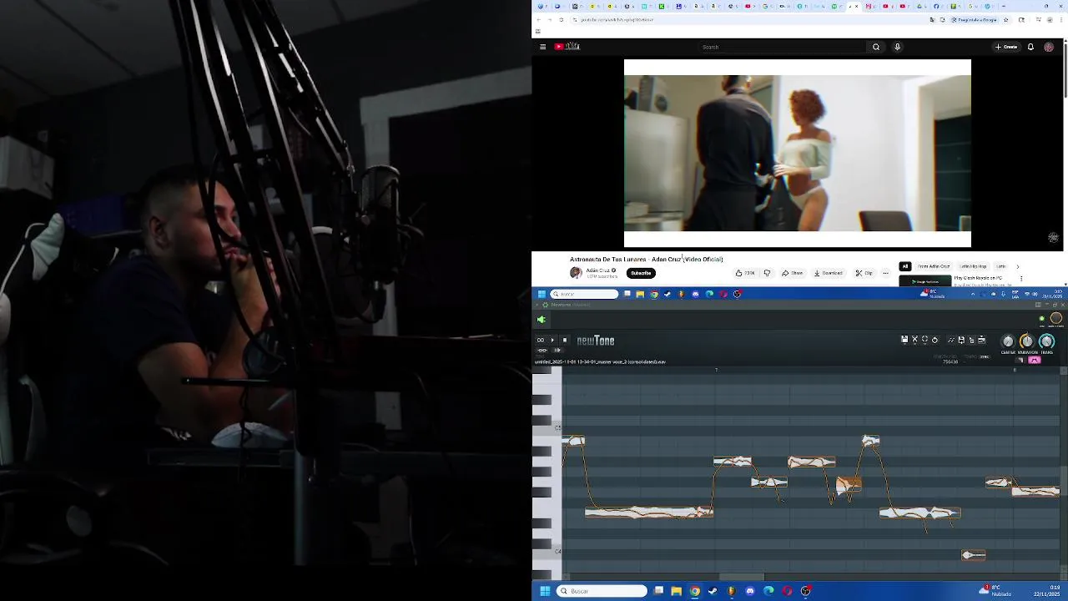Toggle green LED in plugin wrapper header
1068x601 pixels.
1041,318
